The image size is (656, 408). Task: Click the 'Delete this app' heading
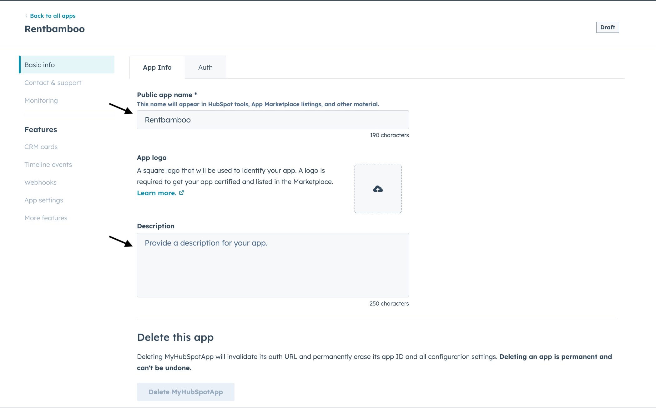coord(175,337)
